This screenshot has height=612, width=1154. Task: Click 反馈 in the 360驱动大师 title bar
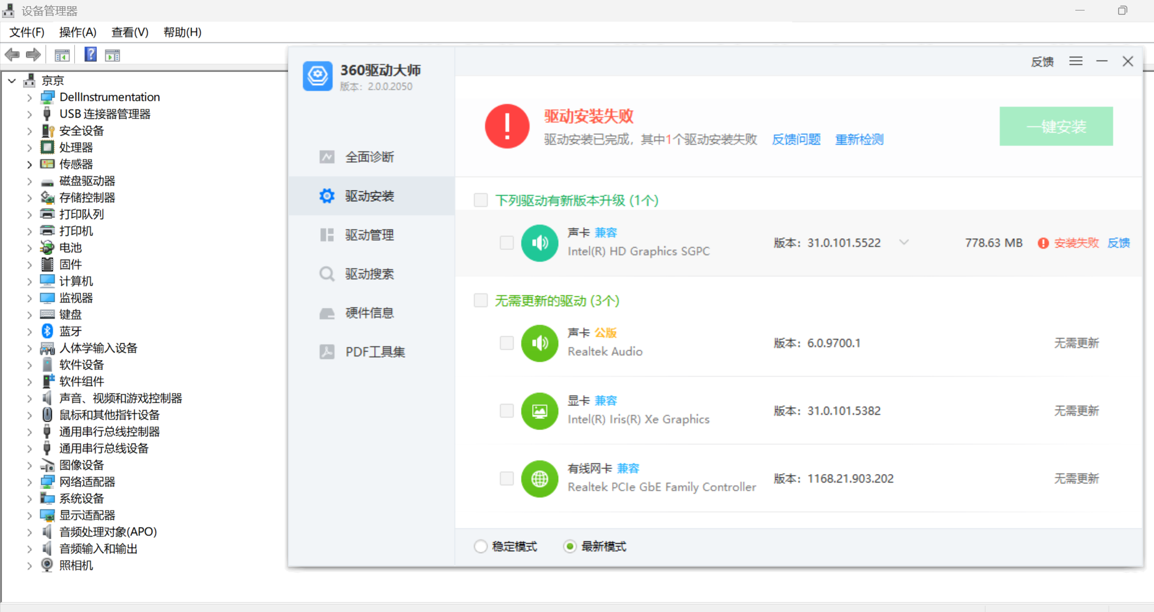tap(1043, 62)
